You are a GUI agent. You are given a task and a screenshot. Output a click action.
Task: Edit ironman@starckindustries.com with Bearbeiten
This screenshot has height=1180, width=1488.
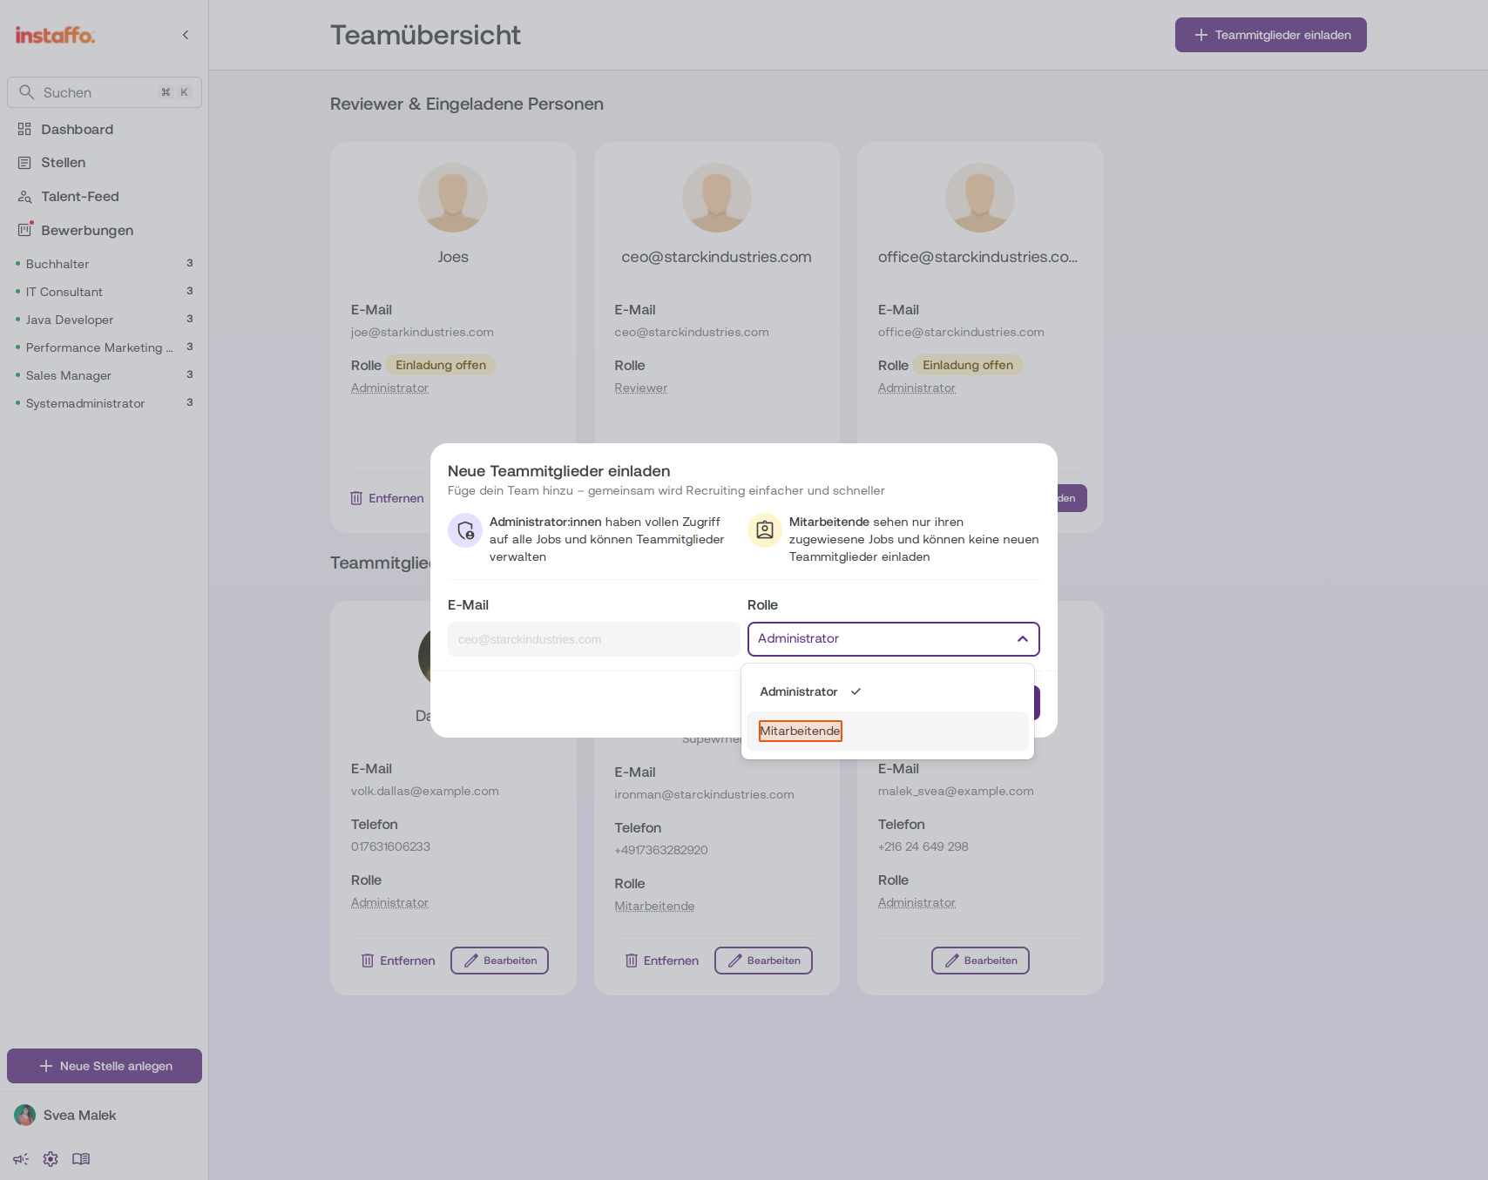pos(763,961)
